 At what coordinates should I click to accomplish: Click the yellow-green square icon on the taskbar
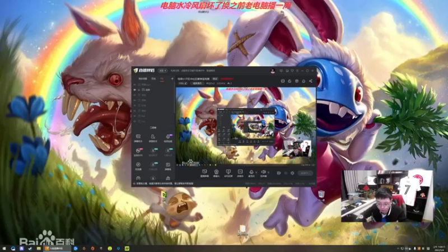[x=127, y=249]
